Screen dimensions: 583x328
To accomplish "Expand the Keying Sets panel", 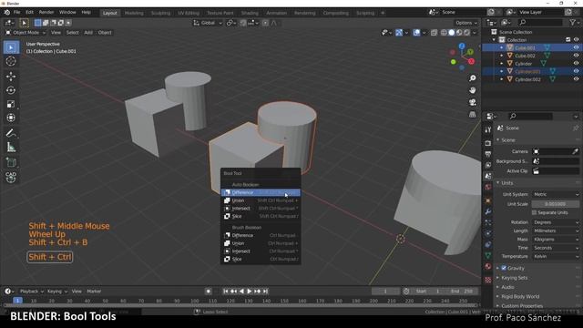I will [514, 278].
